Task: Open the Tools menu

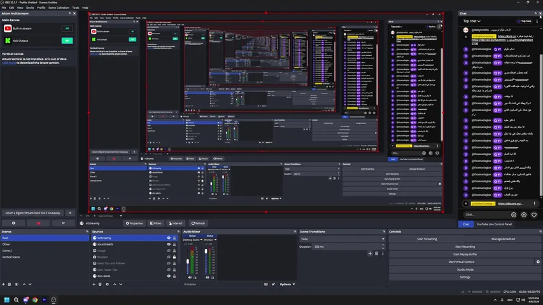Action: pyautogui.click(x=76, y=8)
